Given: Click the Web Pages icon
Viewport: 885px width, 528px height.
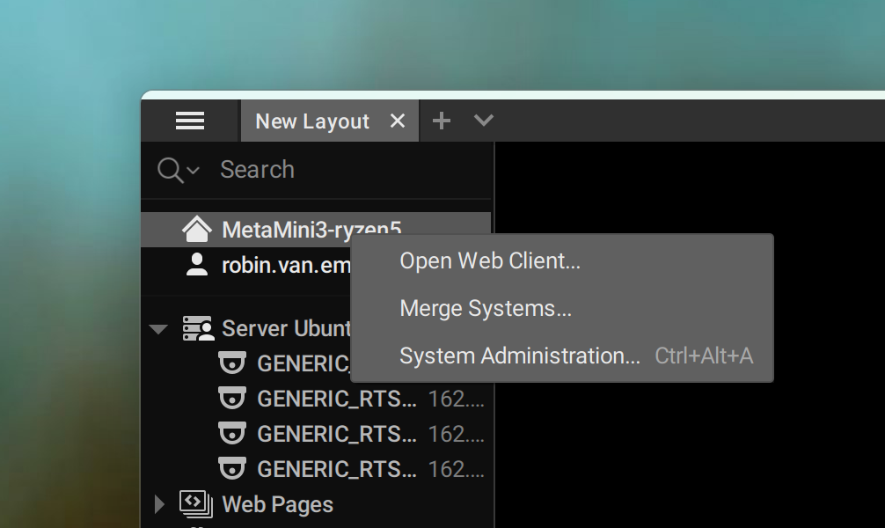Looking at the screenshot, I should tap(195, 504).
